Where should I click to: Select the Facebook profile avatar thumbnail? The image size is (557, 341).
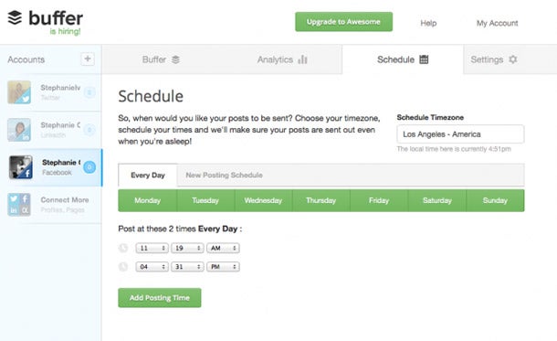[21, 167]
